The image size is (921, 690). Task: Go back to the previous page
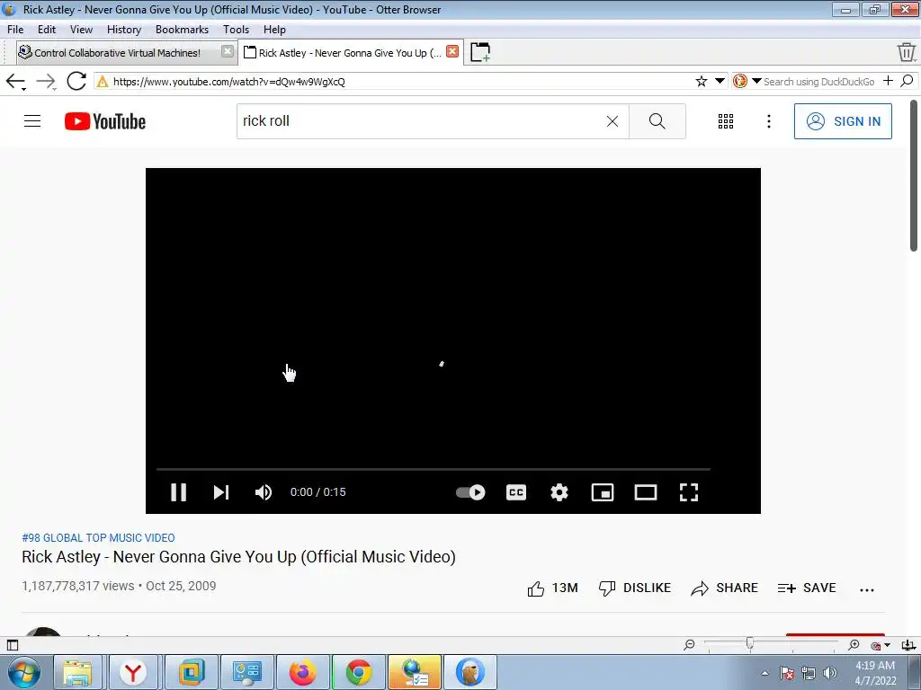pos(15,82)
